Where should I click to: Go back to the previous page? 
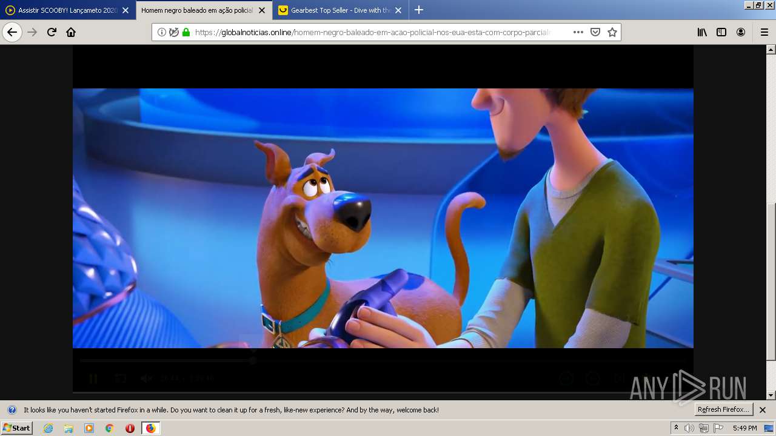click(12, 32)
